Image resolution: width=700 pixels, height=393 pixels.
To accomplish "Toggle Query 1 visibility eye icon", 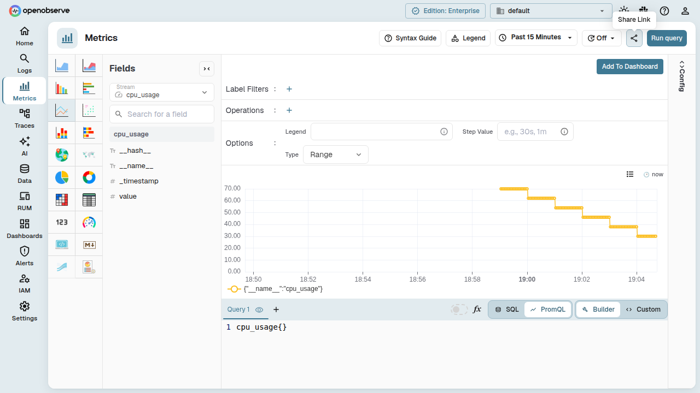I will 259,309.
